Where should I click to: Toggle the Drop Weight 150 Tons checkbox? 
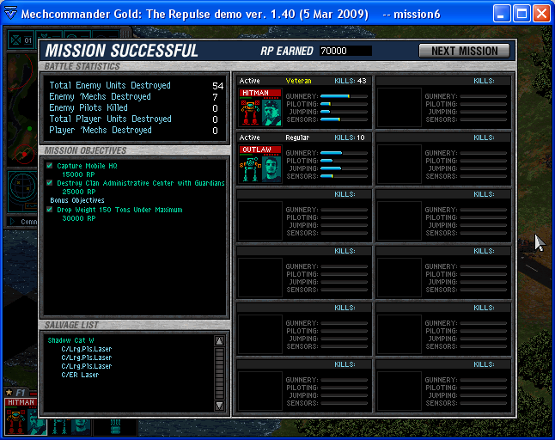[50, 209]
